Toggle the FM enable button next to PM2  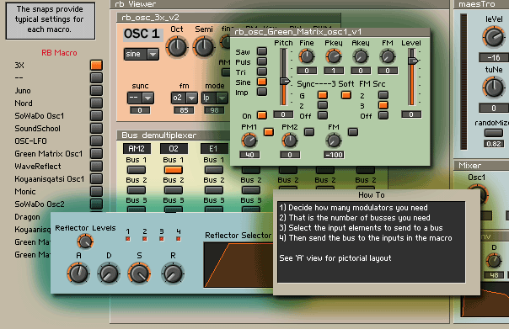[x=353, y=132]
